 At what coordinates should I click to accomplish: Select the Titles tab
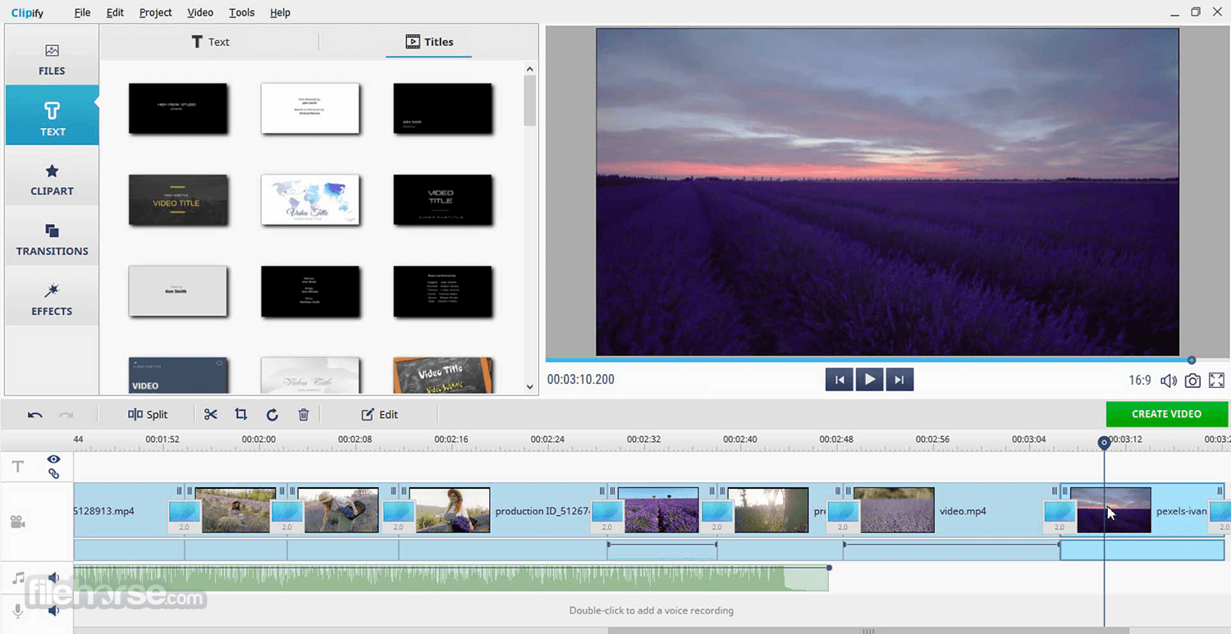(429, 42)
